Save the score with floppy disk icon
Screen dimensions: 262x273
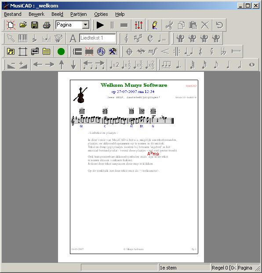coord(35,25)
